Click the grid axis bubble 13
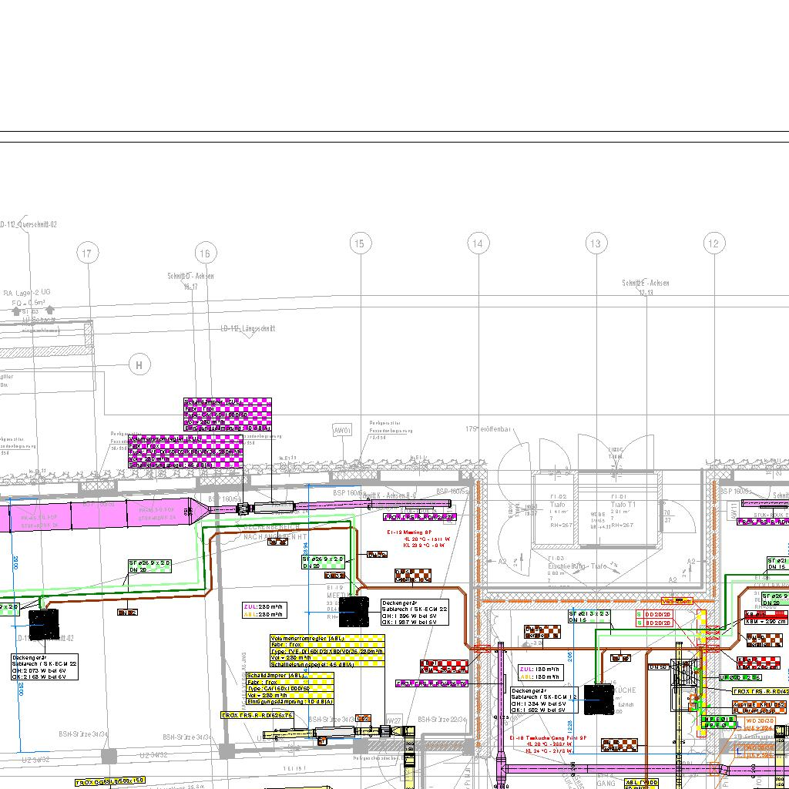Viewport: 789px width, 789px height. coord(596,244)
